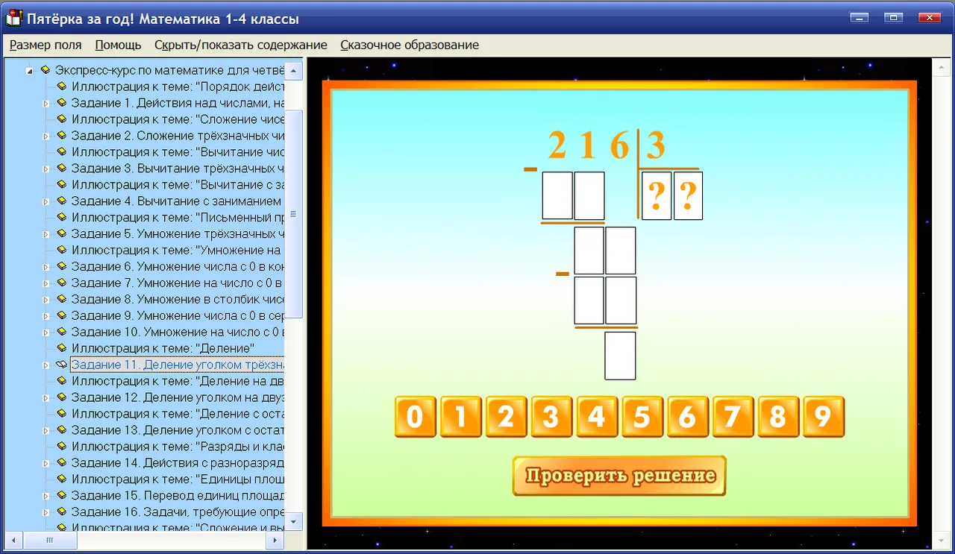
Task: Expand Задание 3. Вычитание трёхзначных
Action: tap(46, 169)
